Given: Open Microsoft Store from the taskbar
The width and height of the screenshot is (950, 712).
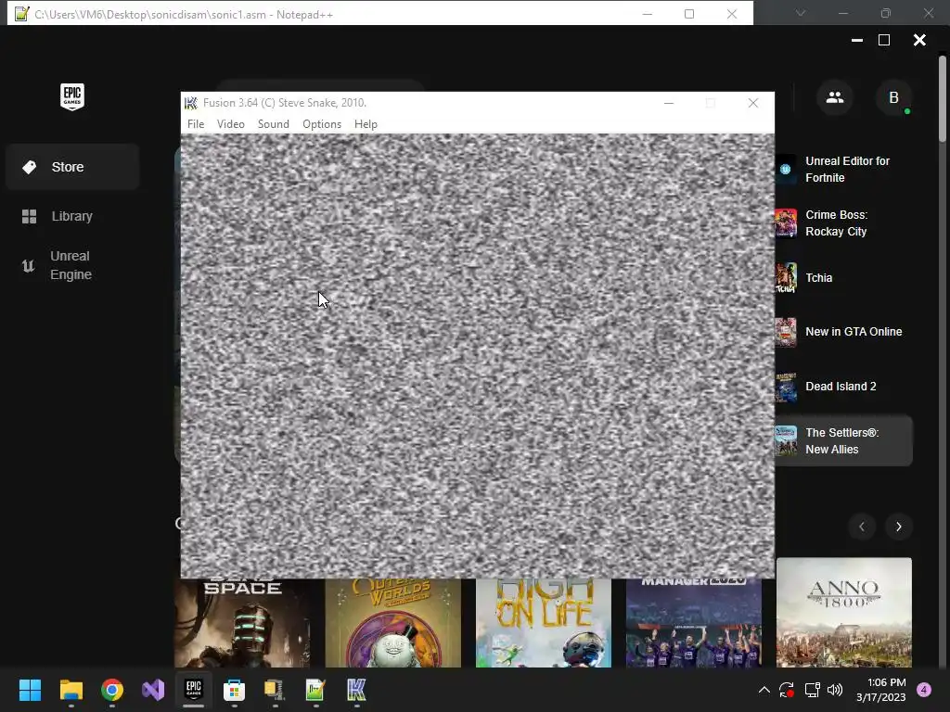Looking at the screenshot, I should 234,690.
